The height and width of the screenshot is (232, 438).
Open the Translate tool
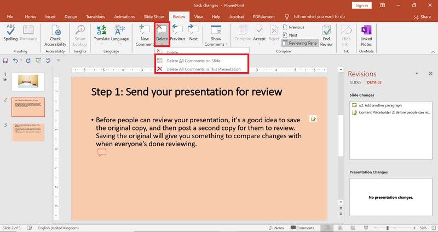(102, 35)
